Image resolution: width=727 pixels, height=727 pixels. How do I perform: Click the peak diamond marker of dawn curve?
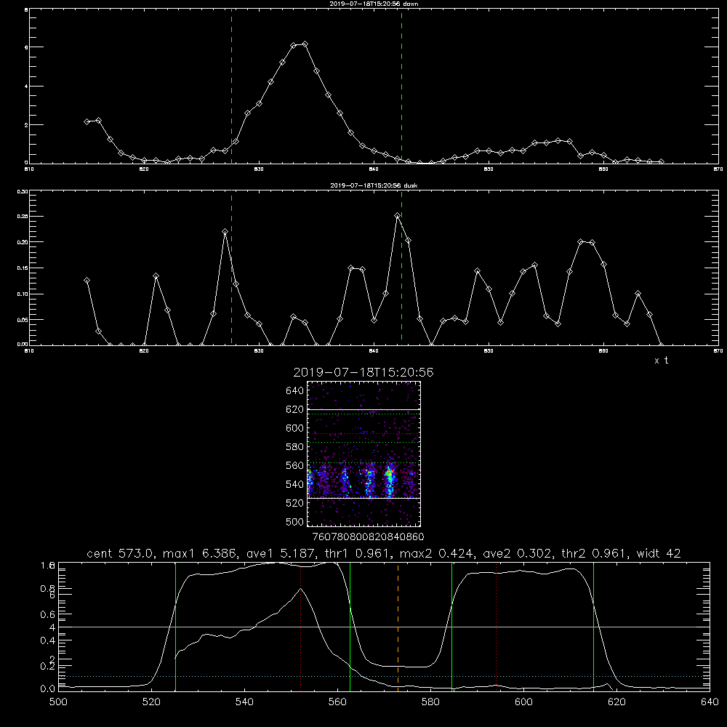pyautogui.click(x=305, y=44)
